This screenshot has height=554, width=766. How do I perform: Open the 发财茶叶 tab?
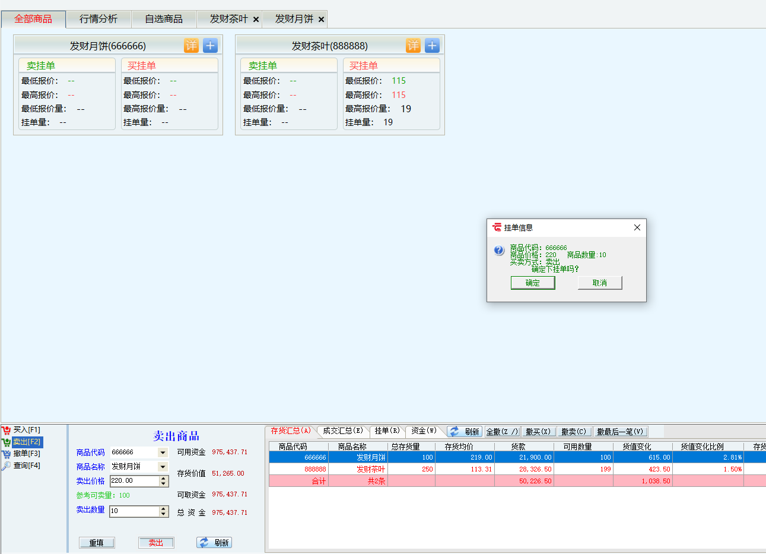click(x=228, y=19)
